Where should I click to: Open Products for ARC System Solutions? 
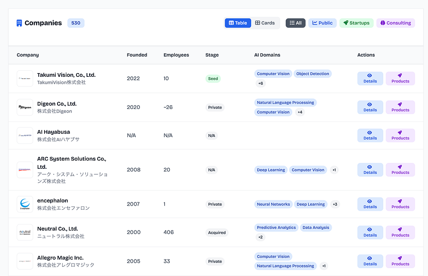tap(400, 170)
